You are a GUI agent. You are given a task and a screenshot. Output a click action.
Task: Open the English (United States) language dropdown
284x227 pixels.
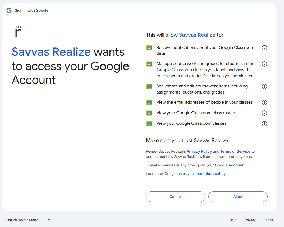pyautogui.click(x=28, y=220)
